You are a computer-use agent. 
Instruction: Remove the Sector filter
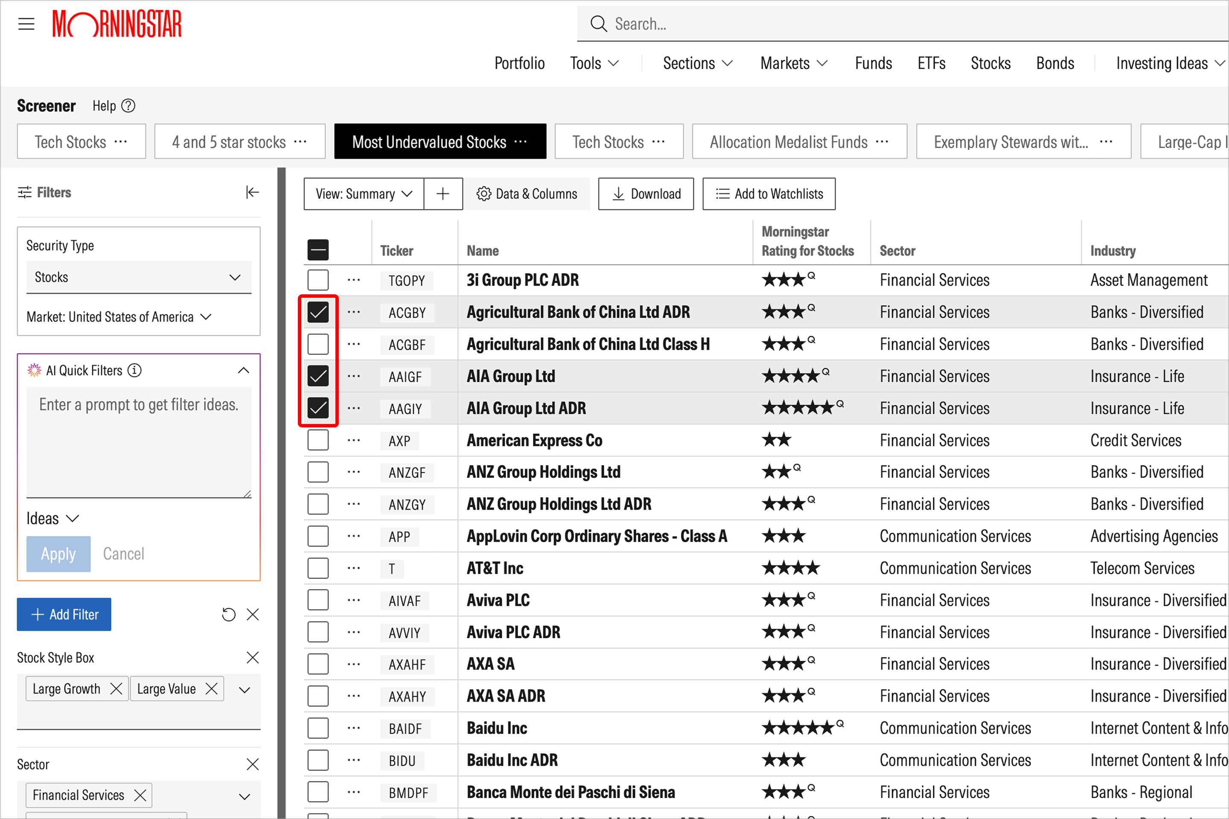click(x=253, y=765)
